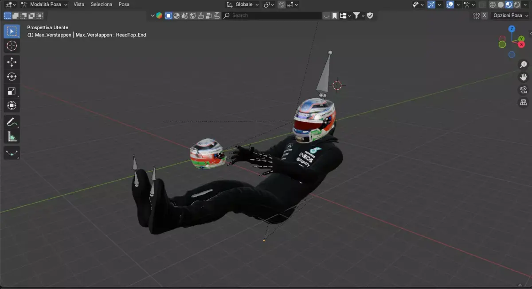Open the snapping options dropdown

pos(292,4)
